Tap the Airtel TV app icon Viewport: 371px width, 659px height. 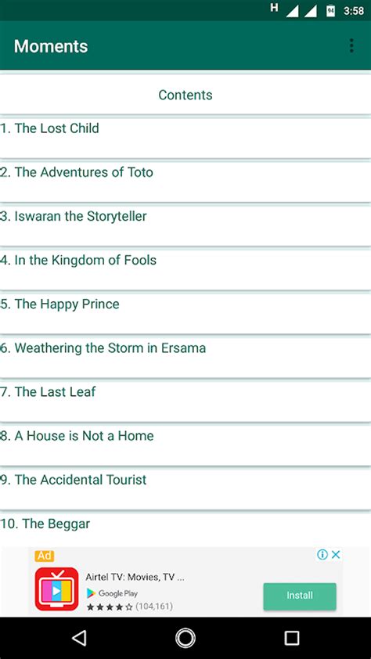56,589
